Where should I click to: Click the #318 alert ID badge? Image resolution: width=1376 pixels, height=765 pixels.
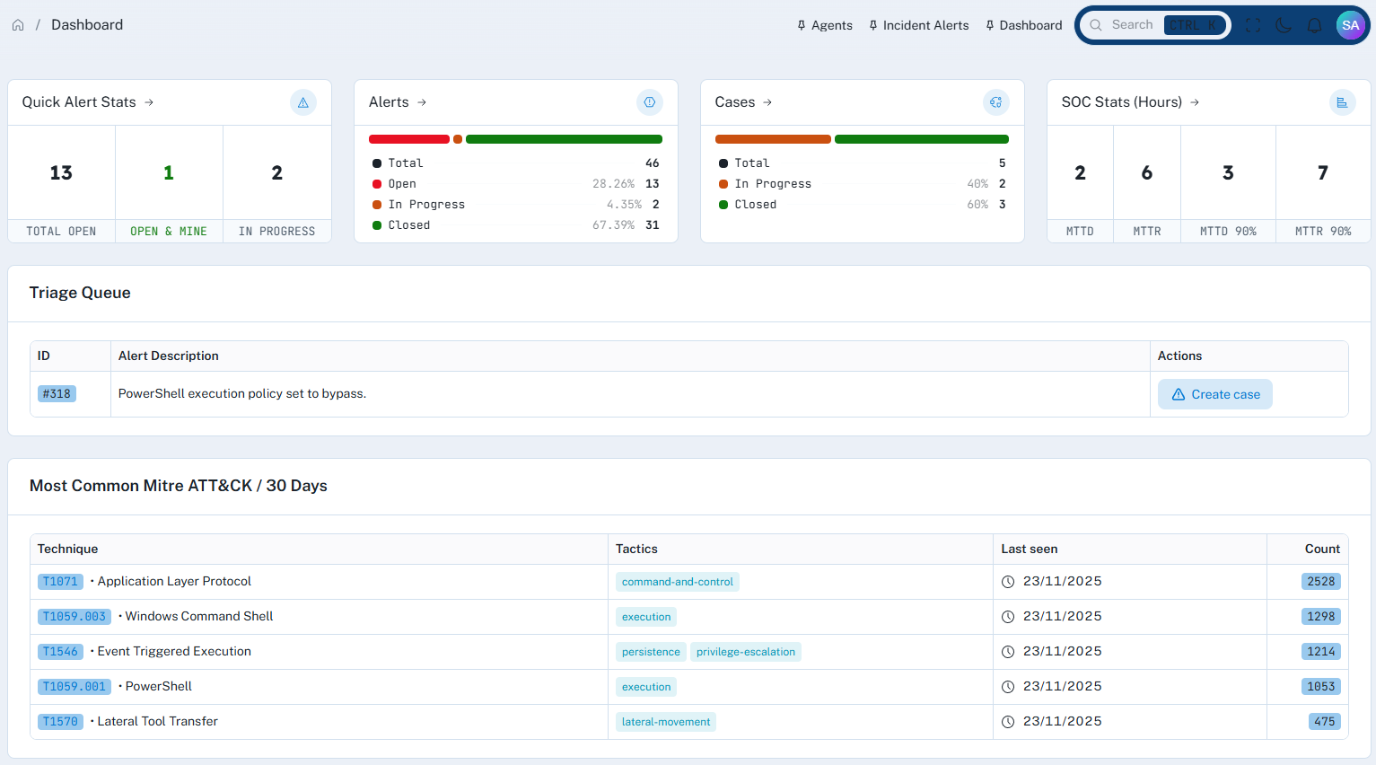(x=57, y=393)
